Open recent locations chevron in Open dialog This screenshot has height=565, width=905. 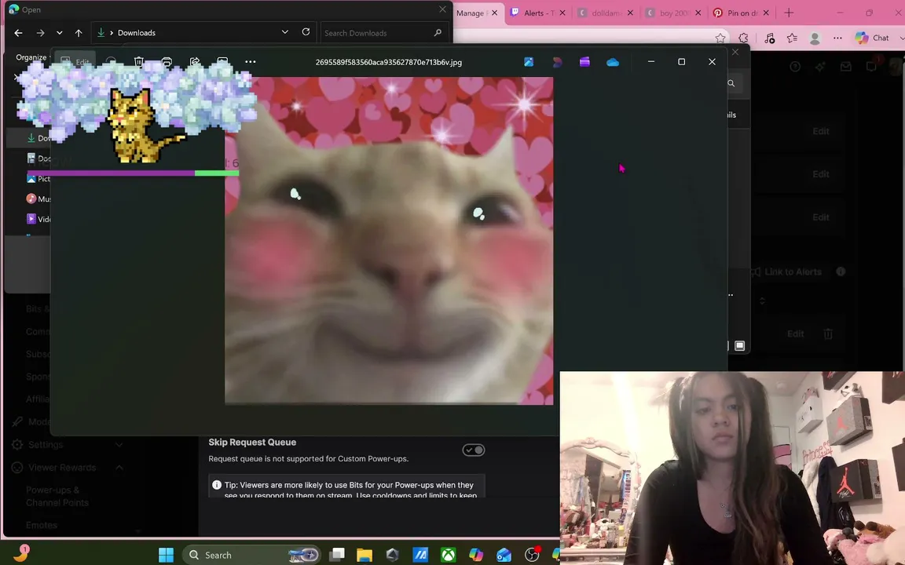[60, 33]
